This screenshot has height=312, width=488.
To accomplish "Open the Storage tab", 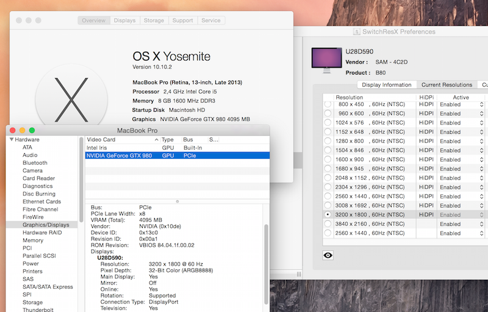I will click(154, 20).
